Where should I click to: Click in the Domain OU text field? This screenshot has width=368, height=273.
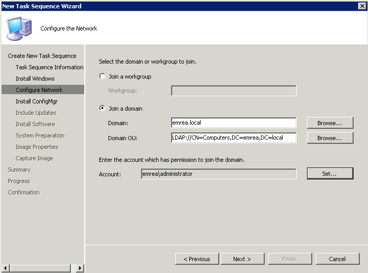point(234,138)
